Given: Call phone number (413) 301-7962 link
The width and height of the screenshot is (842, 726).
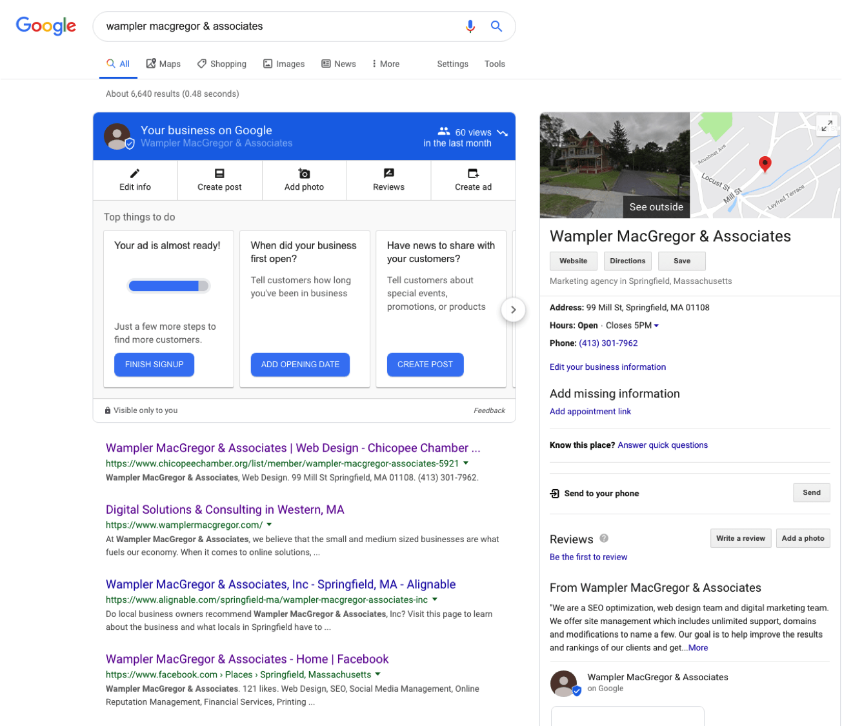Looking at the screenshot, I should point(608,343).
